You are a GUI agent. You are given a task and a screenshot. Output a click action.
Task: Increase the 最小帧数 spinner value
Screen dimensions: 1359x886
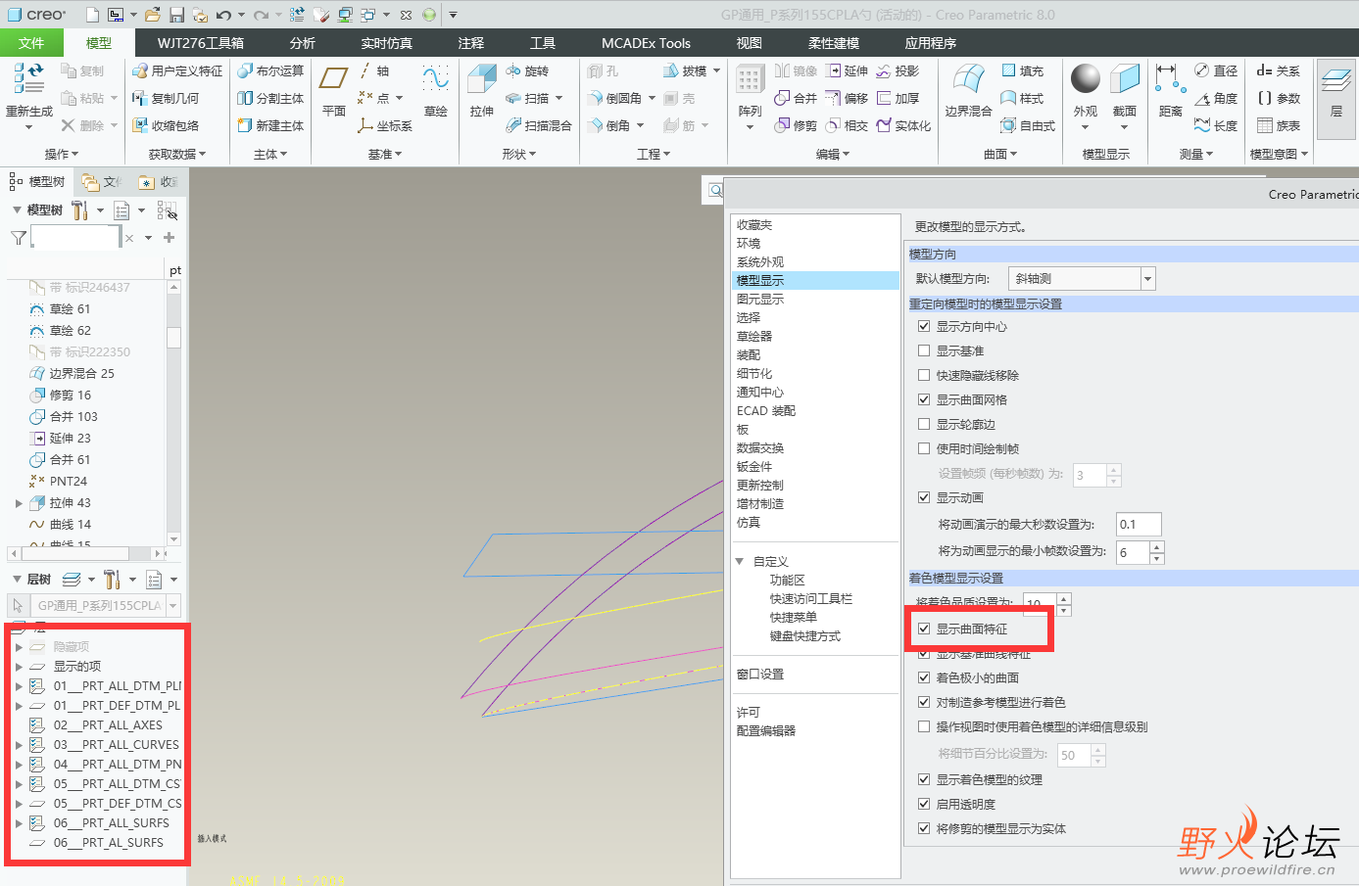[x=1157, y=546]
